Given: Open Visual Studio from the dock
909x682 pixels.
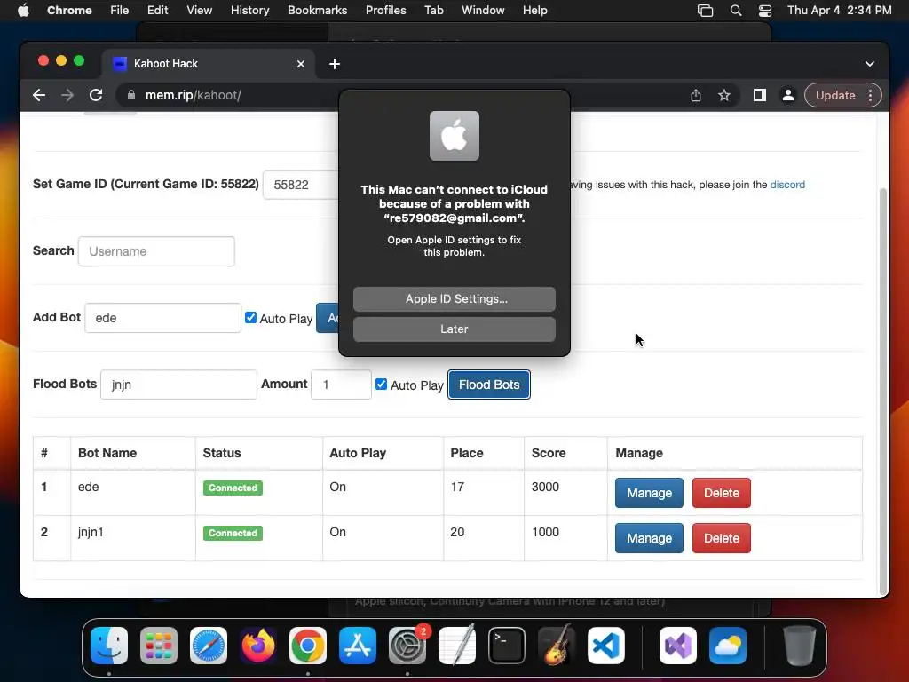Looking at the screenshot, I should 678,646.
